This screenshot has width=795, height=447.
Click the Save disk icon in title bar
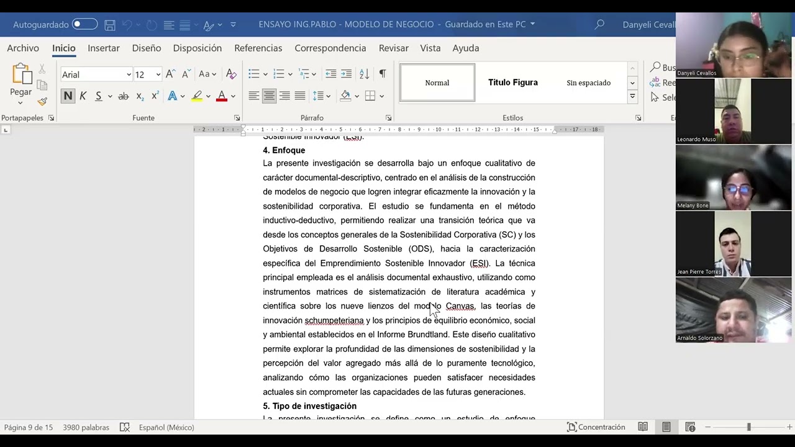(x=110, y=25)
